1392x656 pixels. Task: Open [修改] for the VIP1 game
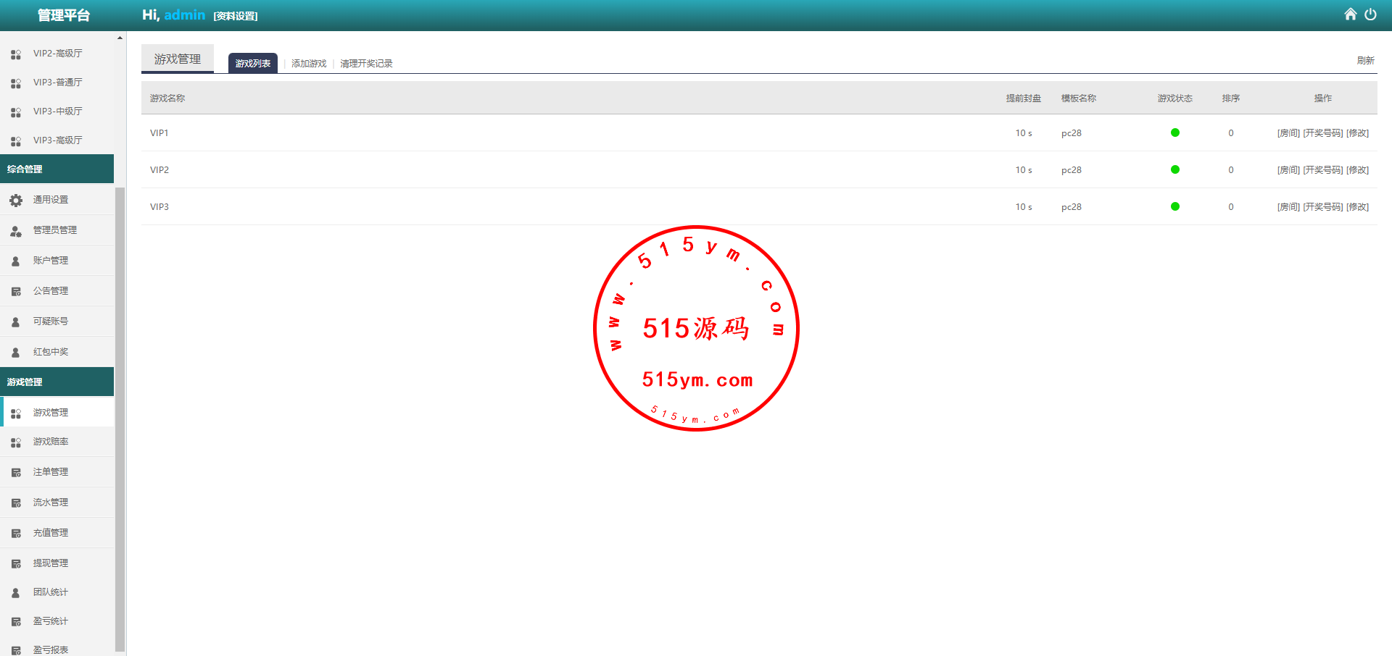pyautogui.click(x=1357, y=133)
